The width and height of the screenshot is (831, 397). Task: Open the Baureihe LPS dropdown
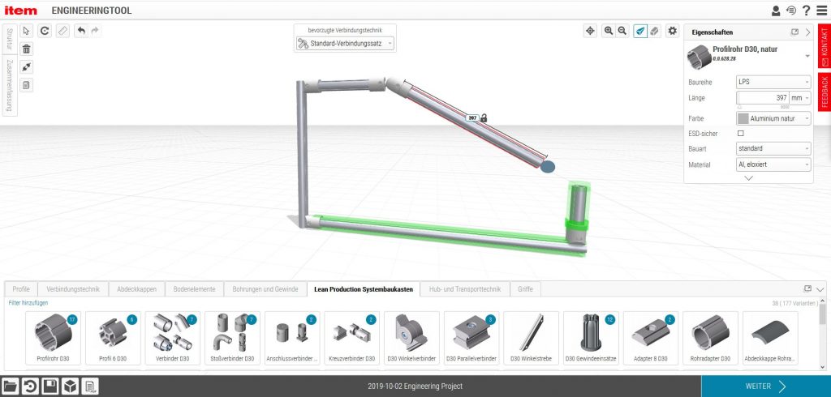pos(773,82)
